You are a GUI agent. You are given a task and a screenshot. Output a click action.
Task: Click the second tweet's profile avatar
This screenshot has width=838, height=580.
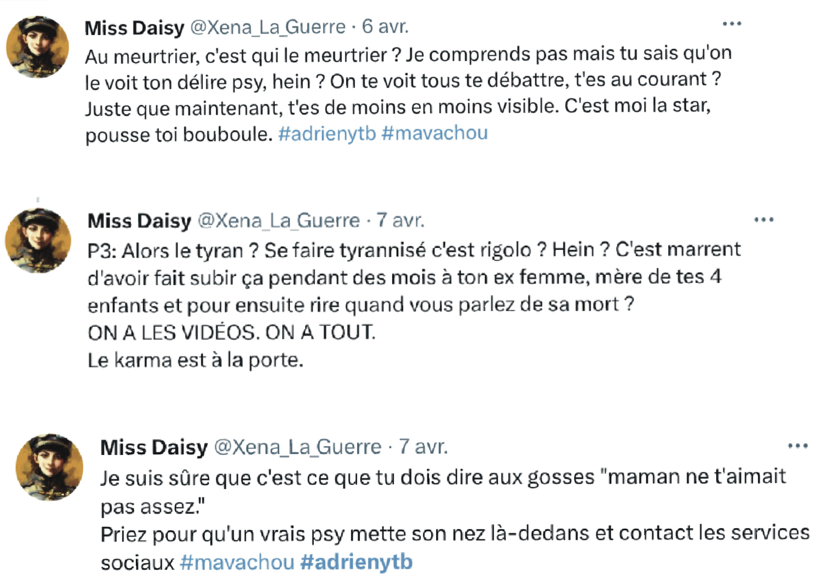[x=38, y=241]
